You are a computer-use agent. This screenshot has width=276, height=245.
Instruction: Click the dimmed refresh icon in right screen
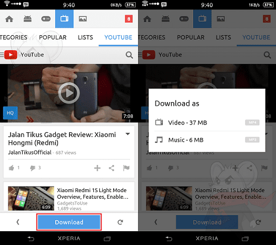point(258,222)
